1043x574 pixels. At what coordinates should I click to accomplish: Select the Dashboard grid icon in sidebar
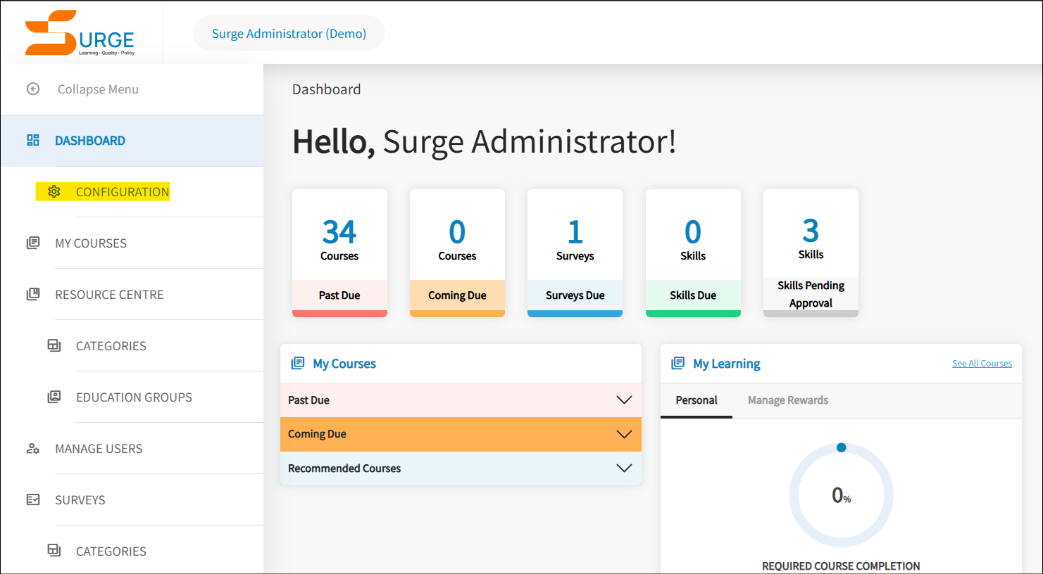click(32, 140)
